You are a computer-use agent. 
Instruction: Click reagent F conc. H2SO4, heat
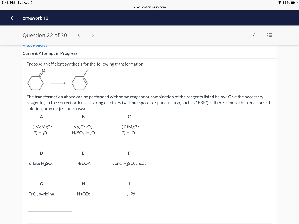click(x=129, y=164)
